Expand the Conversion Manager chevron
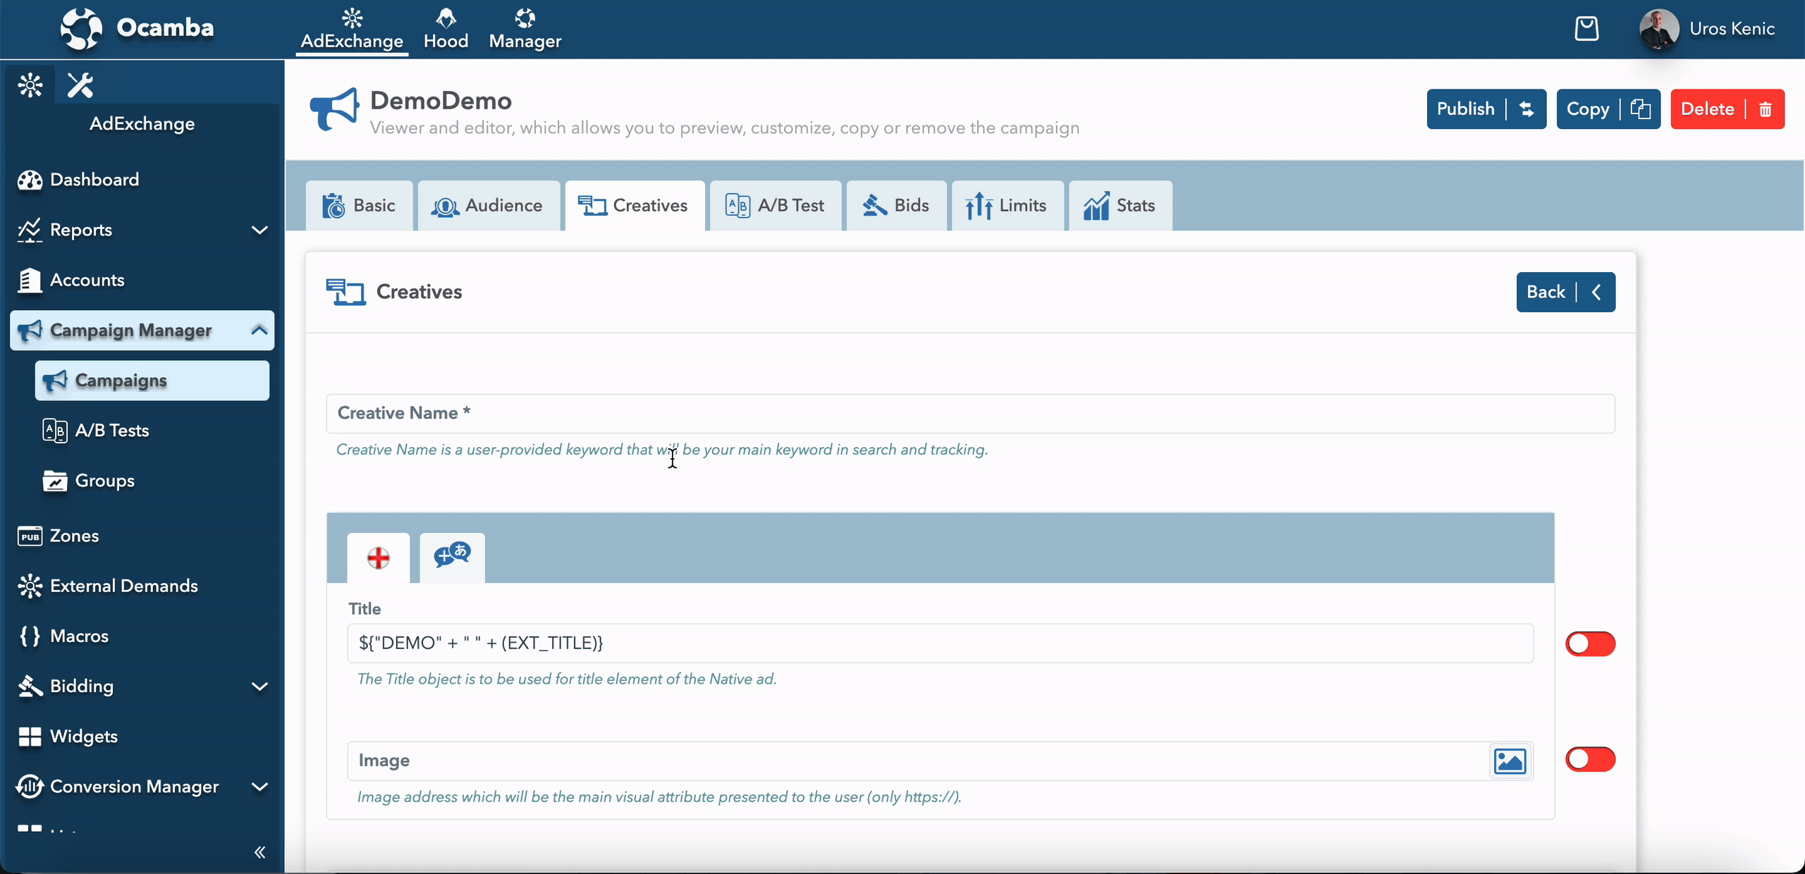1805x874 pixels. 259,787
